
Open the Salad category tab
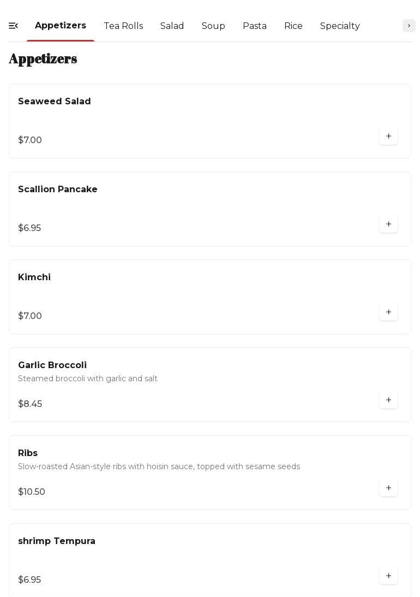(x=172, y=26)
